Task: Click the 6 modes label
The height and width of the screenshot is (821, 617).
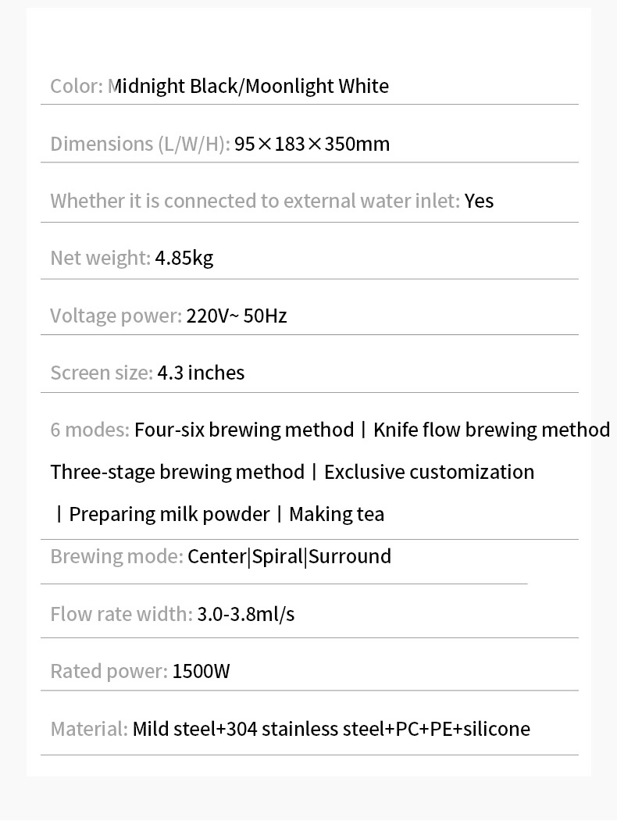Action: pyautogui.click(x=90, y=430)
